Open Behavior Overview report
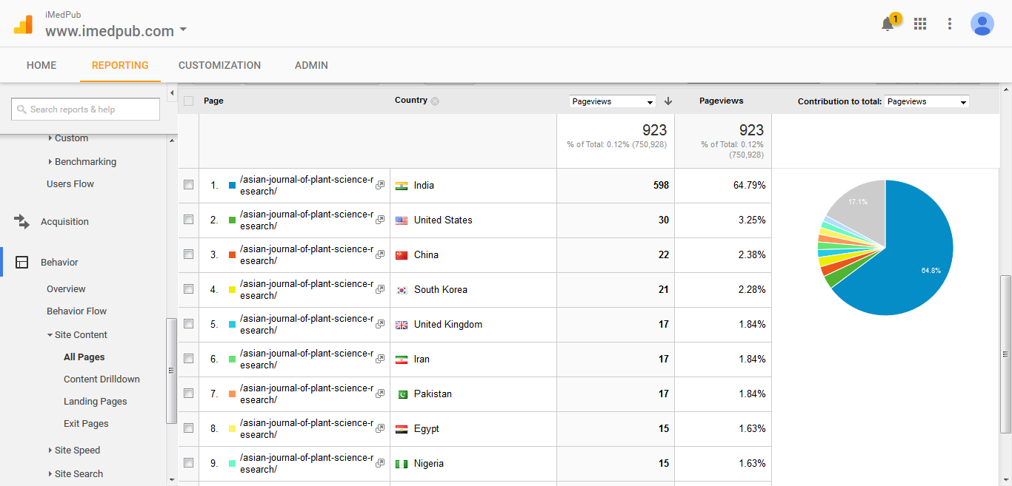 66,289
